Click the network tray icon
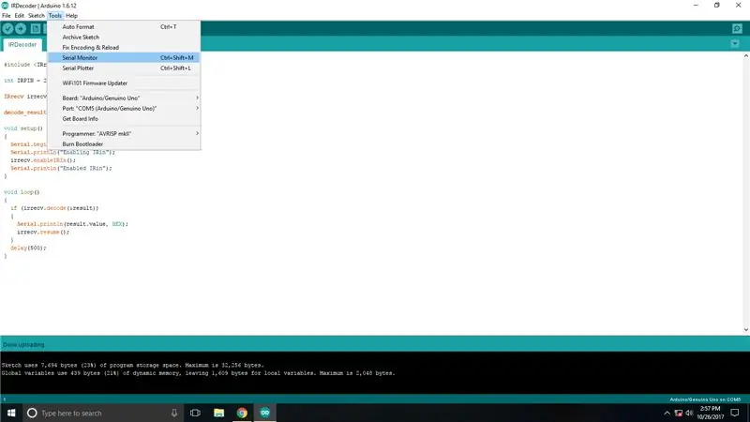Image resolution: width=750 pixels, height=422 pixels. pyautogui.click(x=678, y=414)
